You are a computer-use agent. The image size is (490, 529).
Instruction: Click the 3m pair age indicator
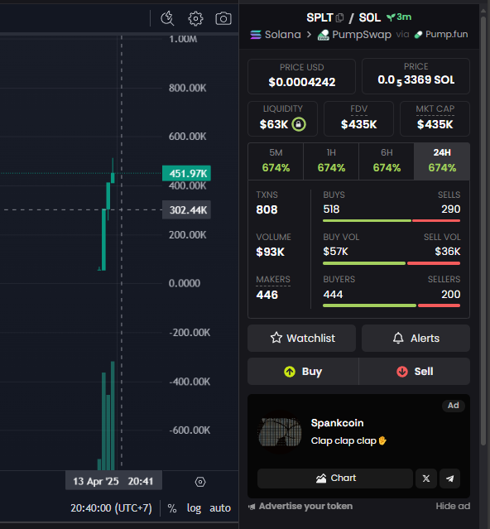[x=399, y=17]
